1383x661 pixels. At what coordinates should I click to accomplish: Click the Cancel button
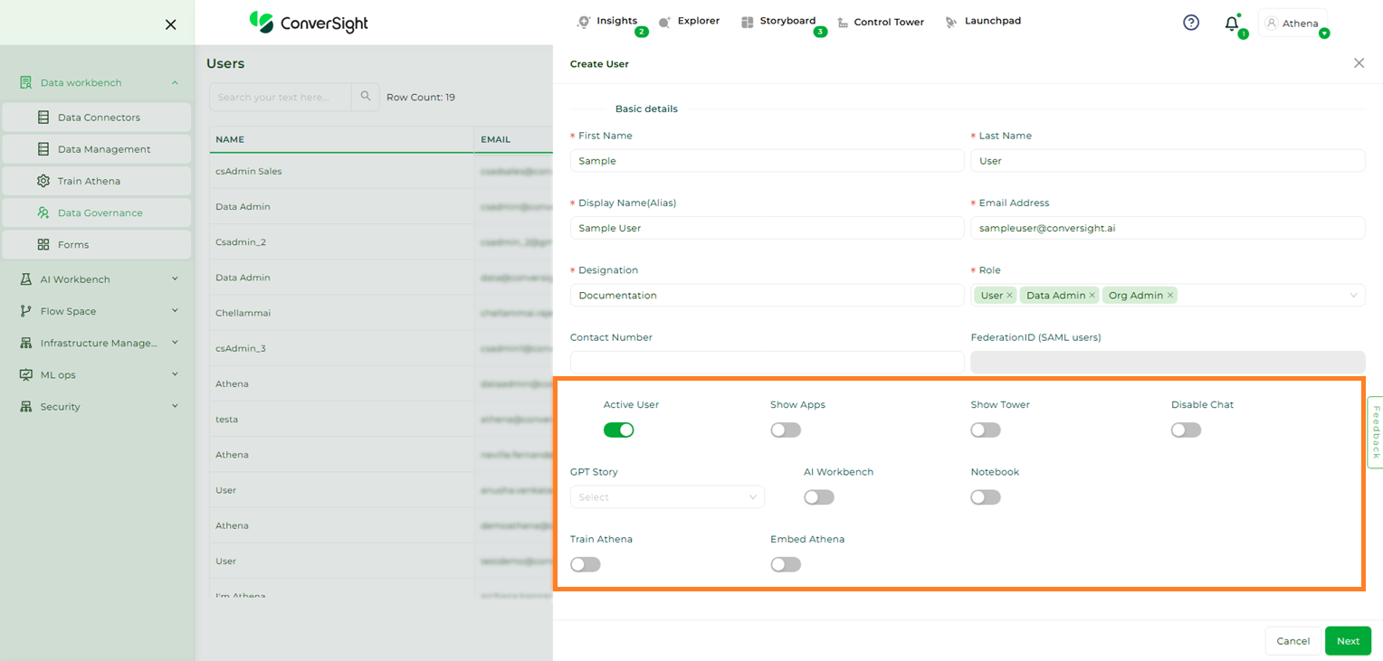tap(1292, 640)
